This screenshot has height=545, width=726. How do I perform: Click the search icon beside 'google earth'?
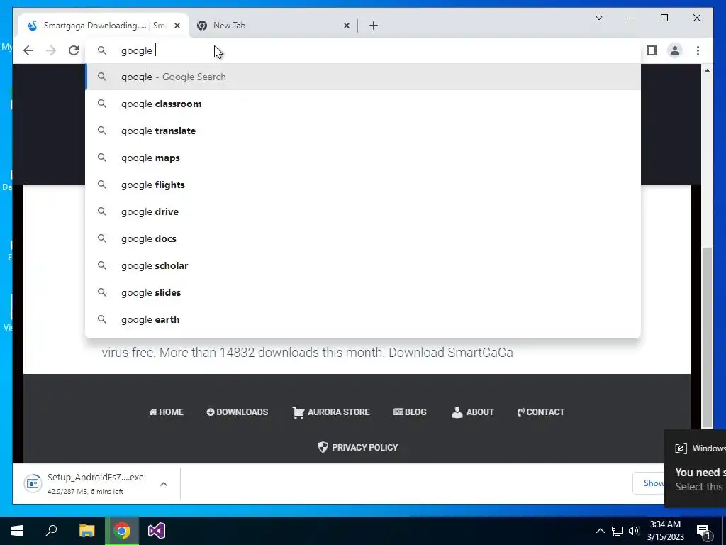102,319
